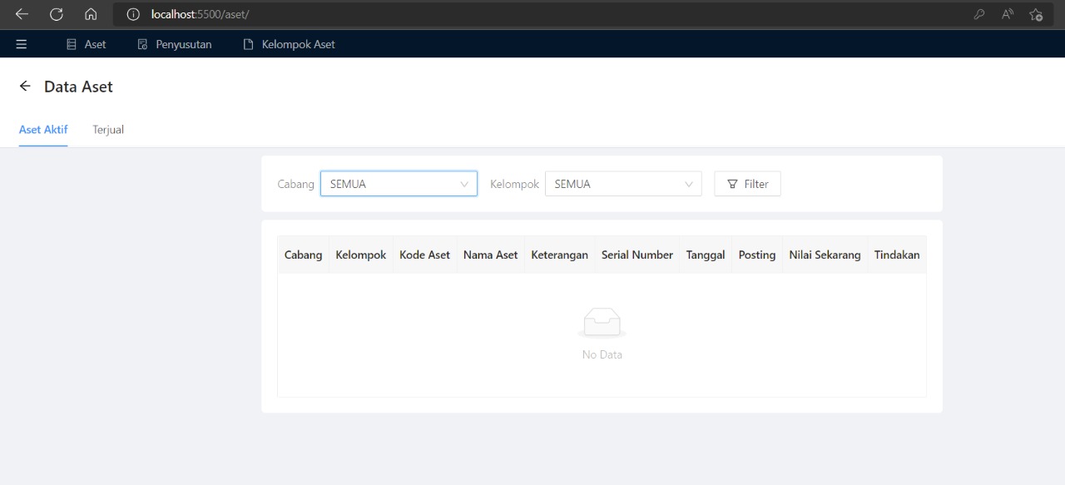The image size is (1065, 485).
Task: Click the browser back arrow
Action: tap(22, 14)
